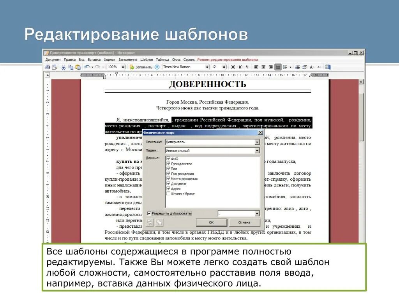Screen dimensions: 399x299
Task: Open the Окна menu
Action: click(176, 60)
